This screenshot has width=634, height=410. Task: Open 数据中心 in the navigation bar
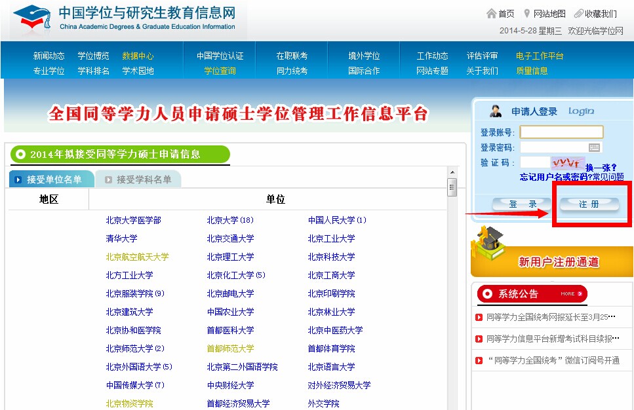[138, 56]
